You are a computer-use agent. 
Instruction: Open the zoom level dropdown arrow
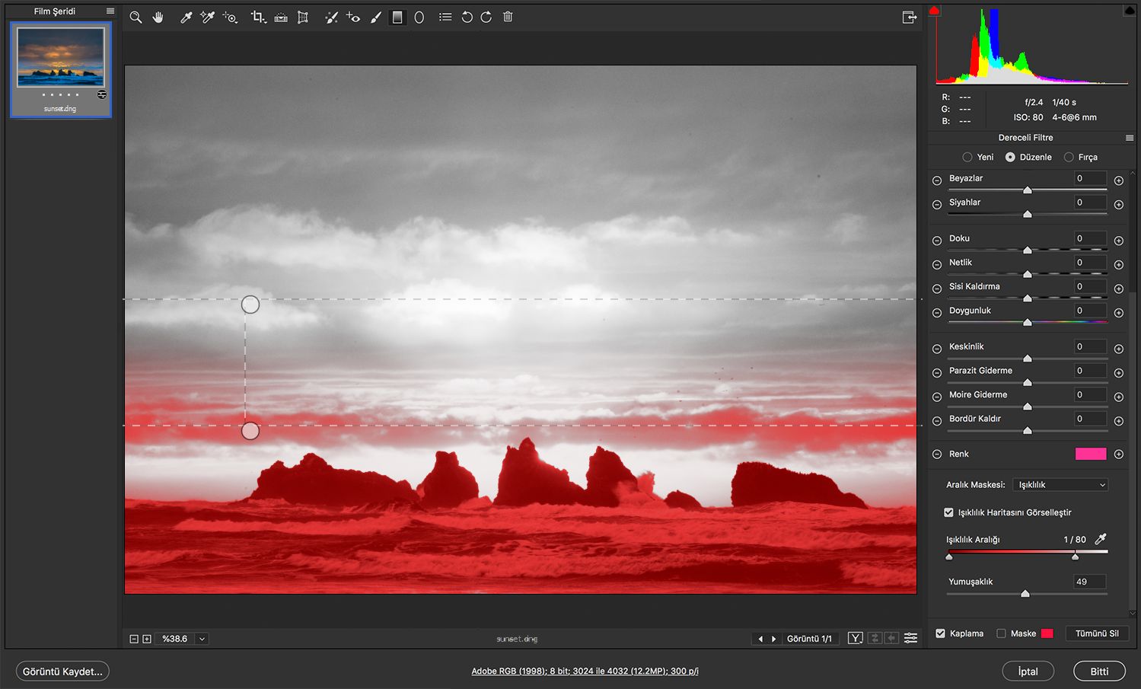click(202, 639)
